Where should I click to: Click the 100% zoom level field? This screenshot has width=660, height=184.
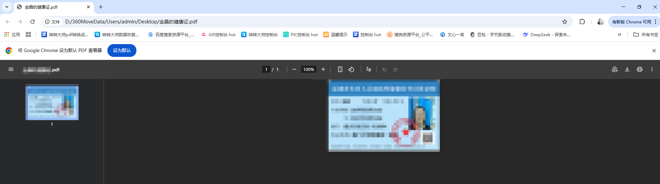[309, 69]
